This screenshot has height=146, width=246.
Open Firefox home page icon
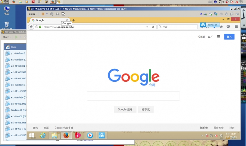click(x=221, y=27)
